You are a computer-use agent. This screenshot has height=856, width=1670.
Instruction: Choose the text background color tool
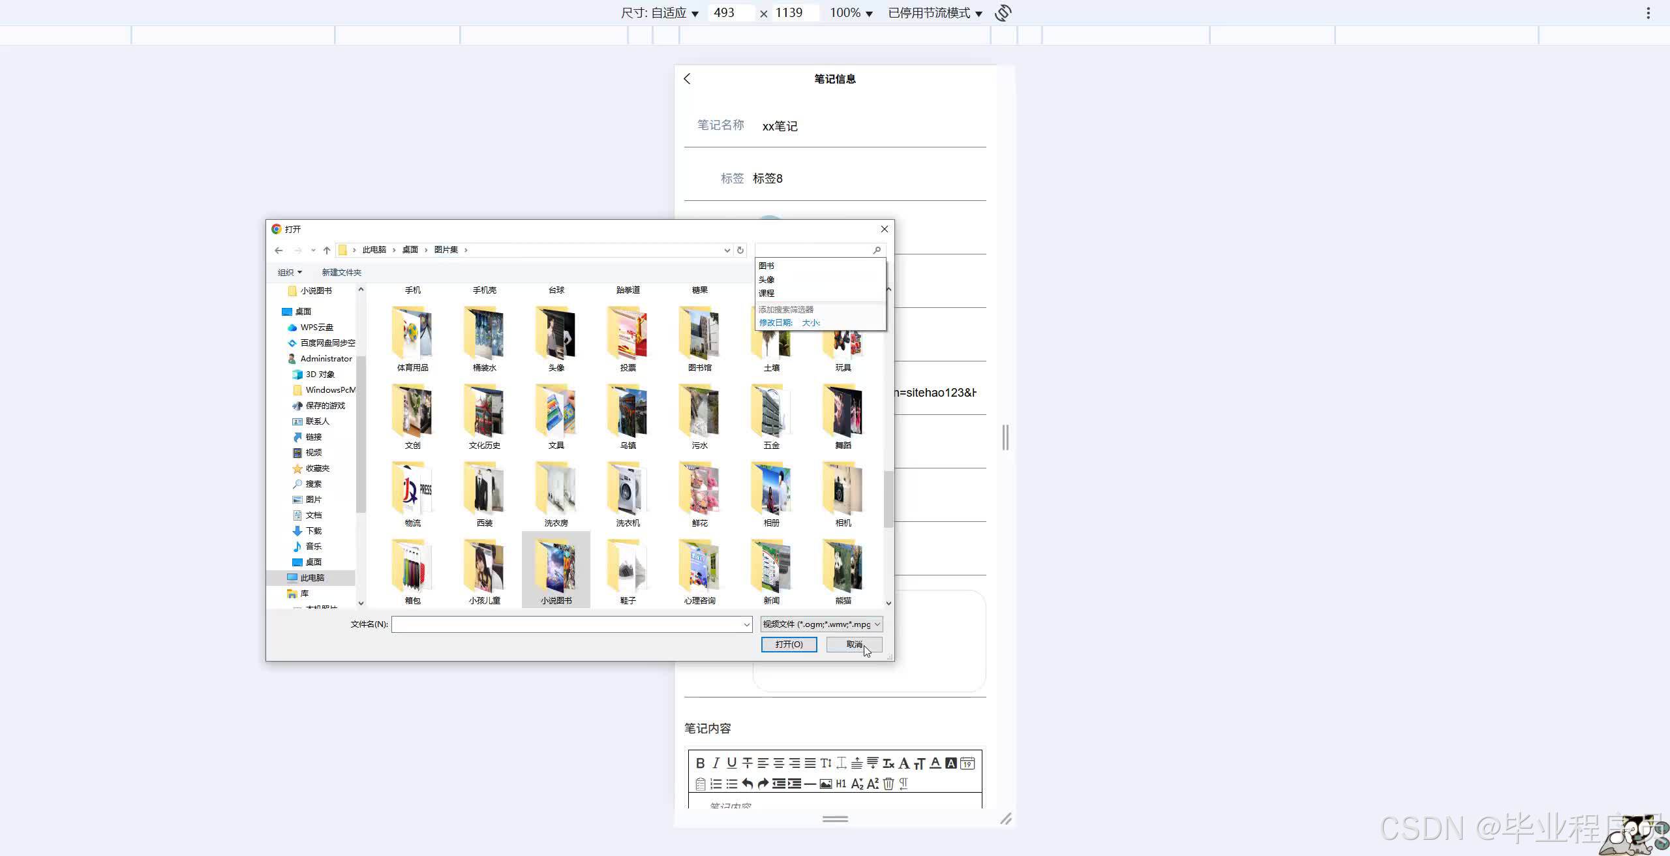pos(950,763)
